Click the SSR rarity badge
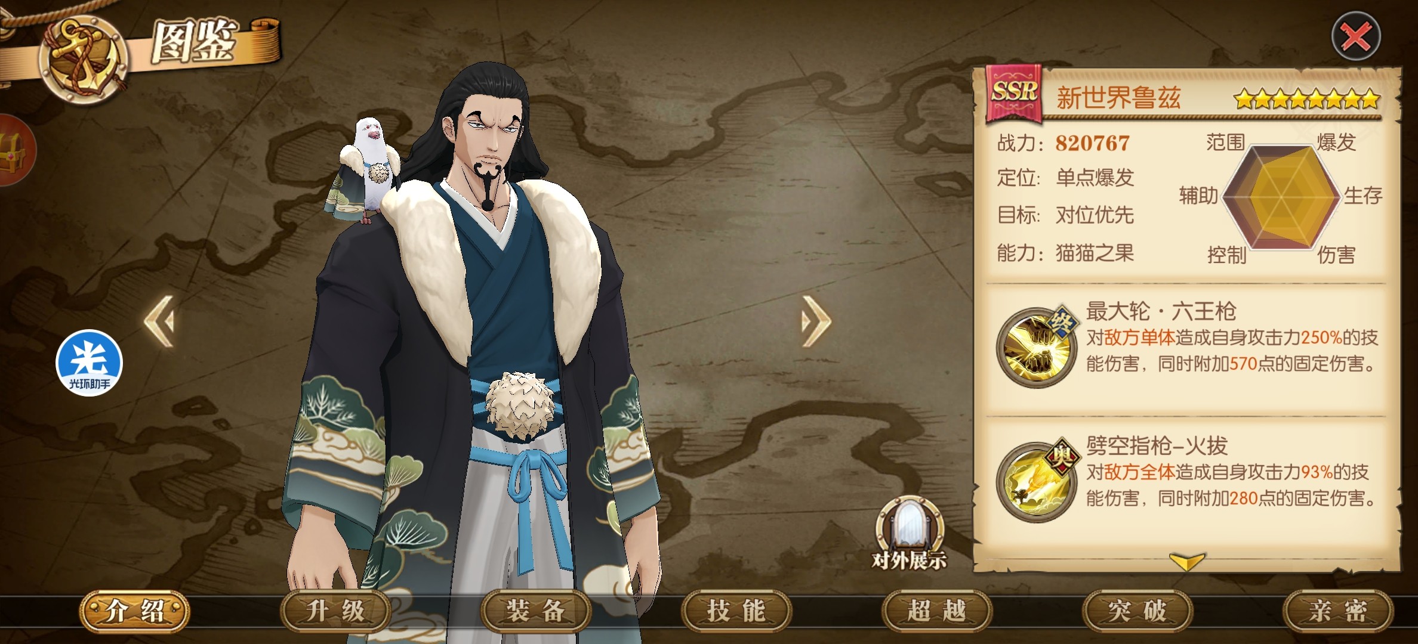The width and height of the screenshot is (1418, 644). click(x=1014, y=93)
